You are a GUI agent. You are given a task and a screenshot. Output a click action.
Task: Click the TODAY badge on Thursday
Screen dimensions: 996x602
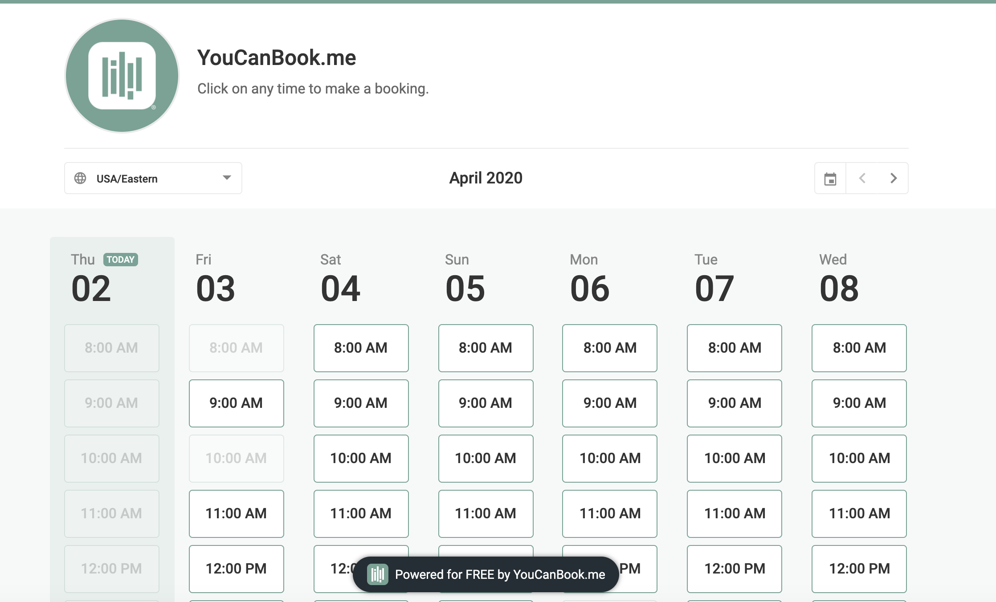click(120, 260)
